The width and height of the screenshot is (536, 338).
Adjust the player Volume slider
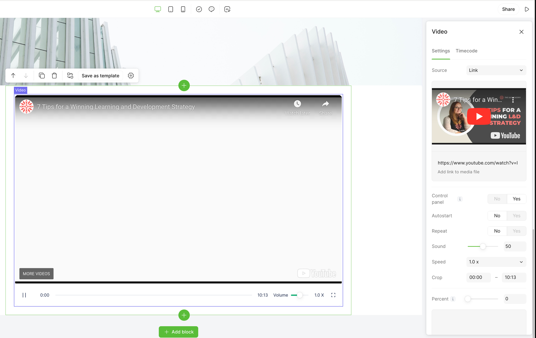click(300, 295)
